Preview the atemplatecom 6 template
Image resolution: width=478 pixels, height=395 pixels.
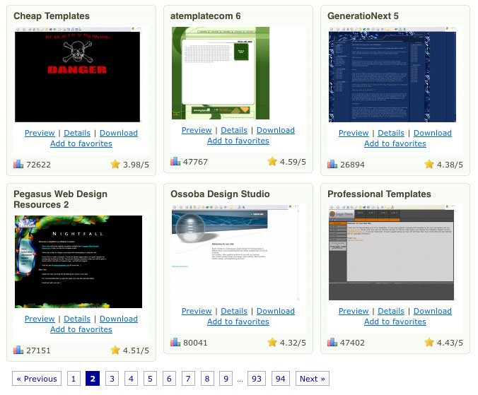pos(197,130)
